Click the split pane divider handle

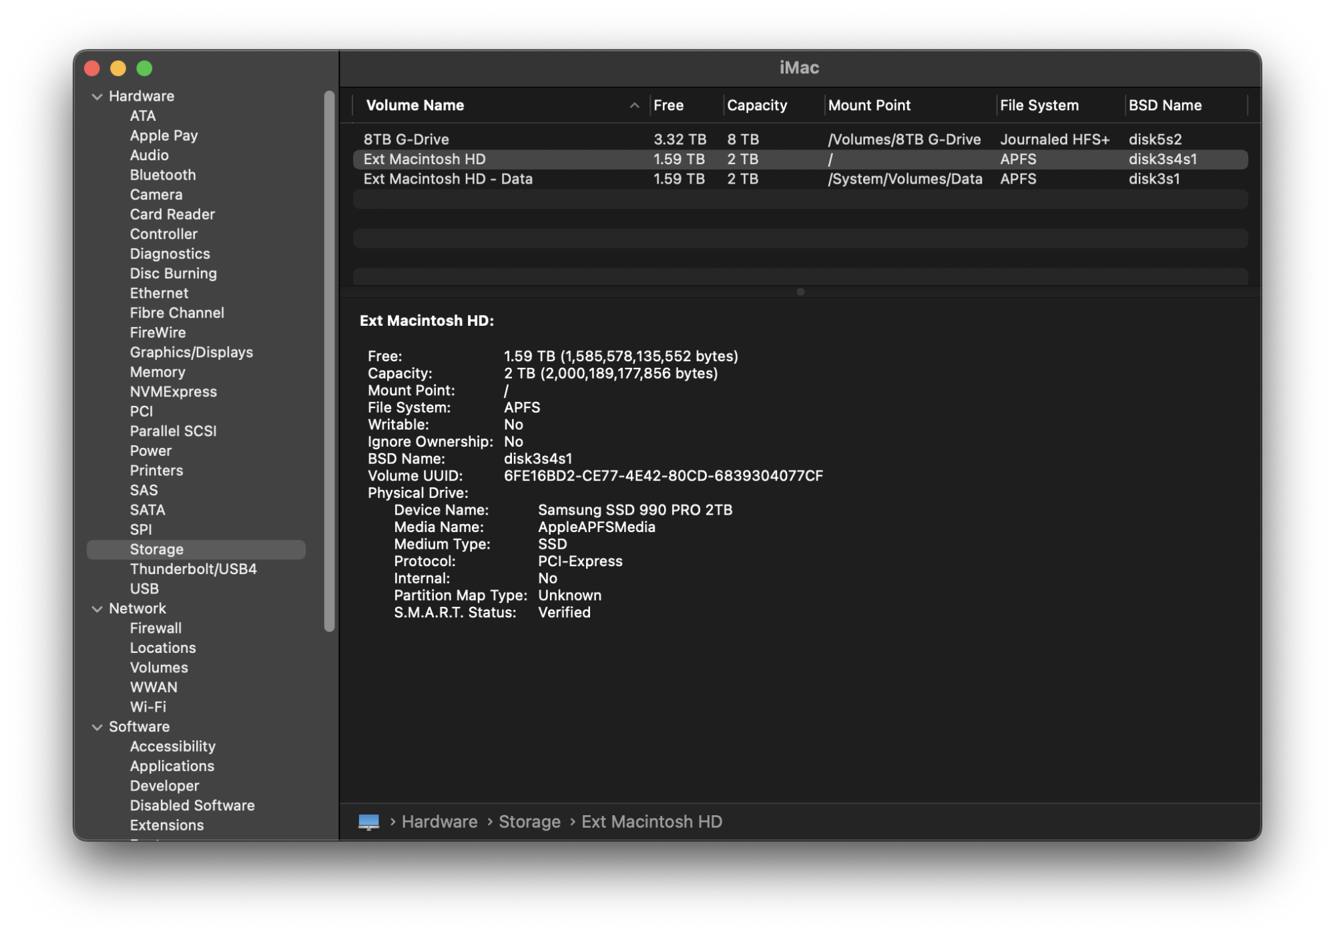click(x=800, y=292)
